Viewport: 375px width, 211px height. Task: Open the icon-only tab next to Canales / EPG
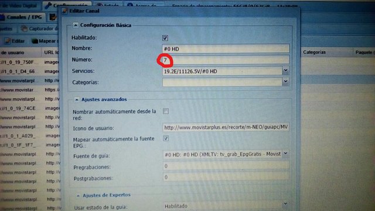(x=53, y=17)
